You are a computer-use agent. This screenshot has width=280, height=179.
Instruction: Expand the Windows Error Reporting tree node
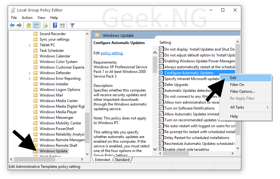pyautogui.click(x=30, y=79)
